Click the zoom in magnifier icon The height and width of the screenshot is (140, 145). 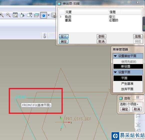tap(1, 15)
